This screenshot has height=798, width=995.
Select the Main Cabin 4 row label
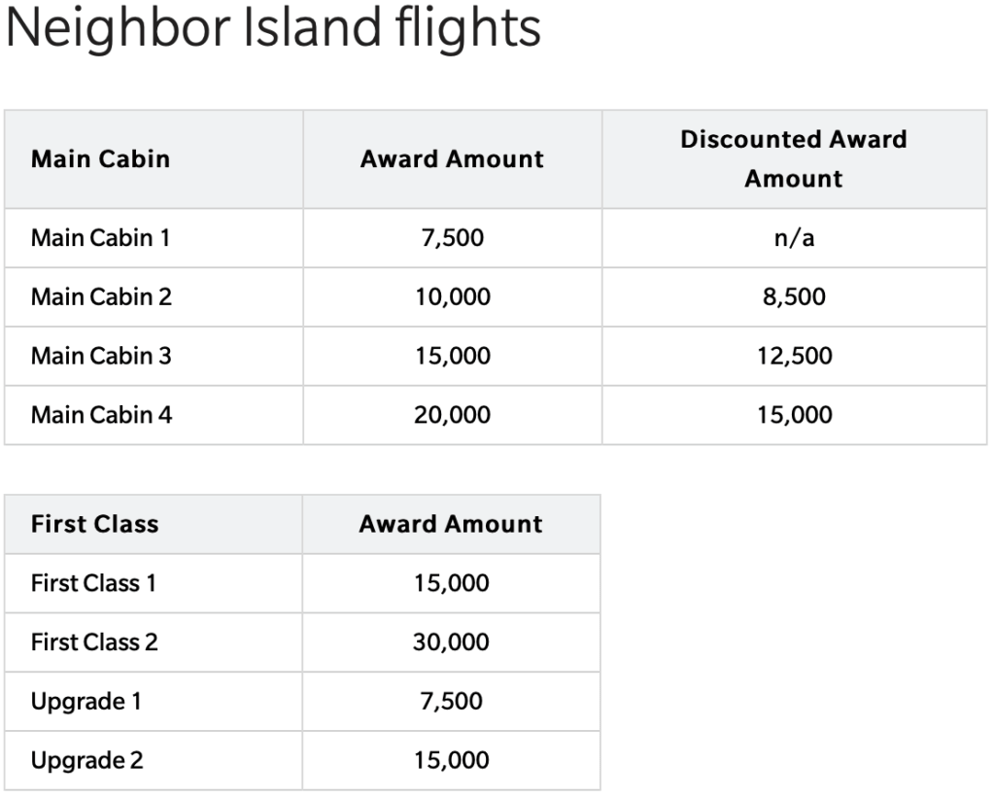[101, 415]
